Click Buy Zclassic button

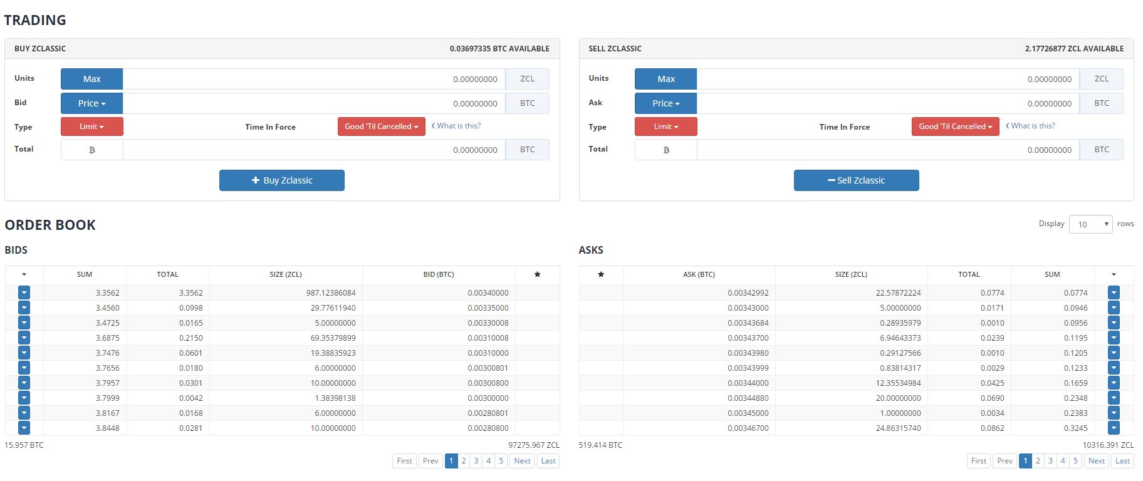[x=282, y=180]
